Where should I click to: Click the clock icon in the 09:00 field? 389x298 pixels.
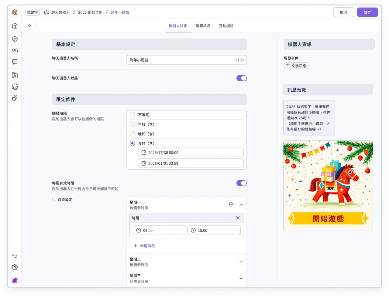tap(139, 230)
